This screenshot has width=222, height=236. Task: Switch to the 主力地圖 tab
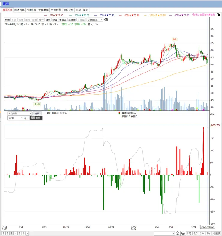56,10
